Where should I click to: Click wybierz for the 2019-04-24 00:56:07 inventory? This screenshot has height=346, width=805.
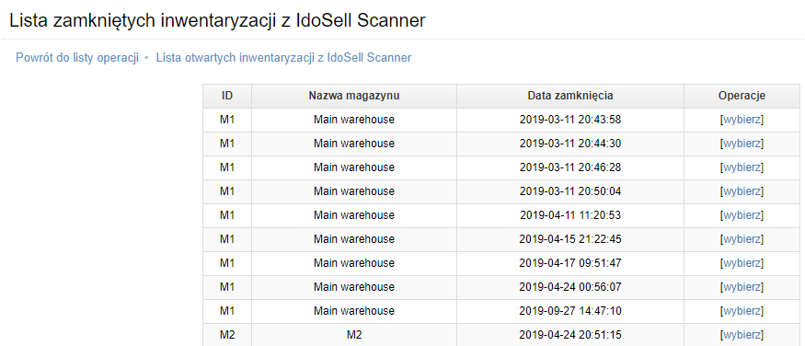pyautogui.click(x=742, y=287)
